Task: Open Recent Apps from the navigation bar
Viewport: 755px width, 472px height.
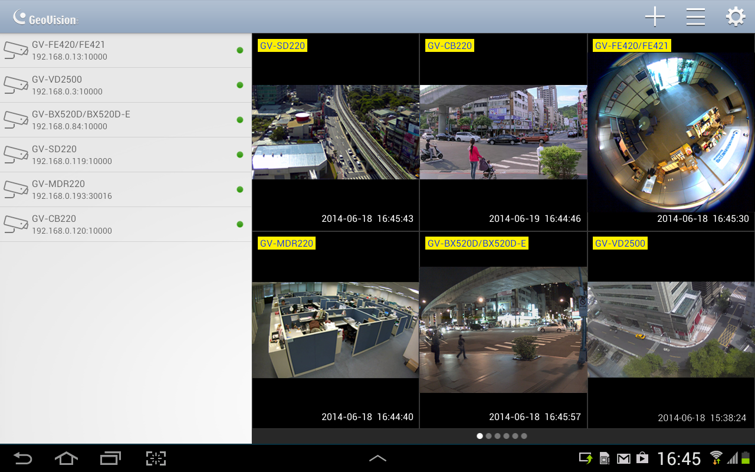Action: [110, 458]
